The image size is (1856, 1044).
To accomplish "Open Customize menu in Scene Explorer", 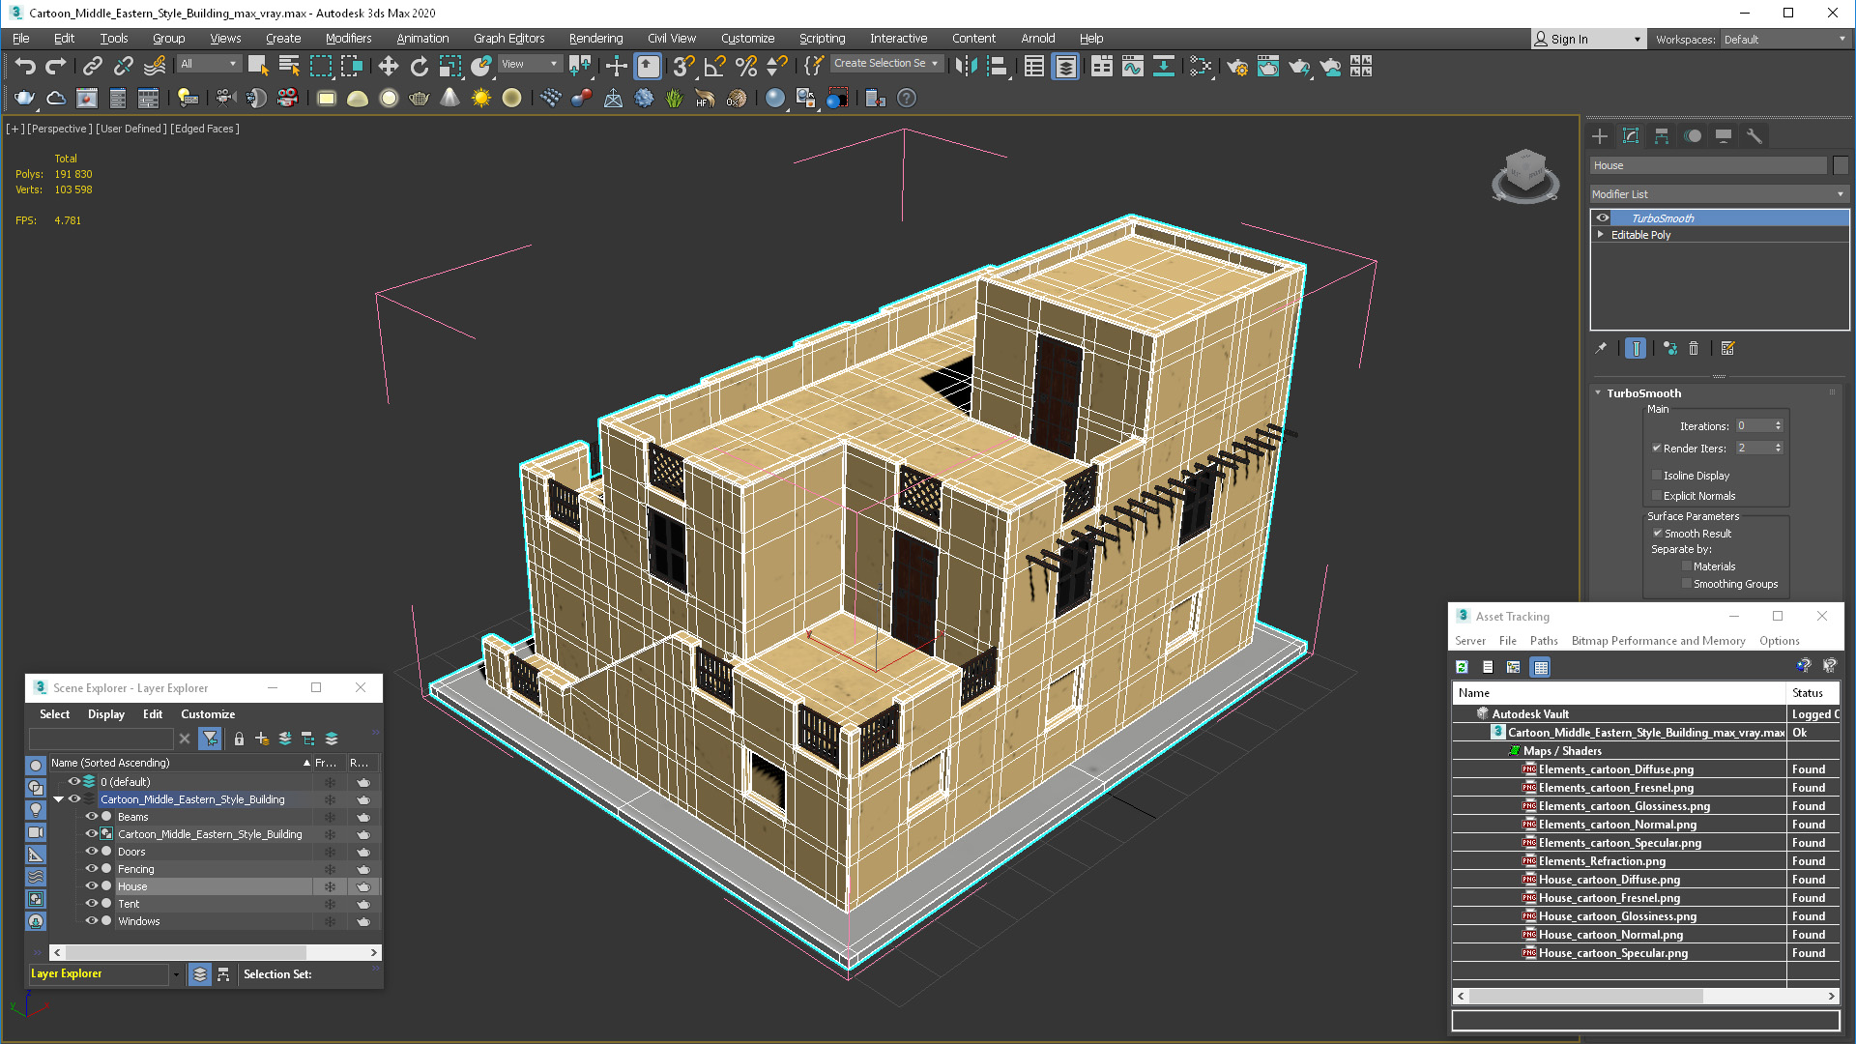I will (x=208, y=714).
